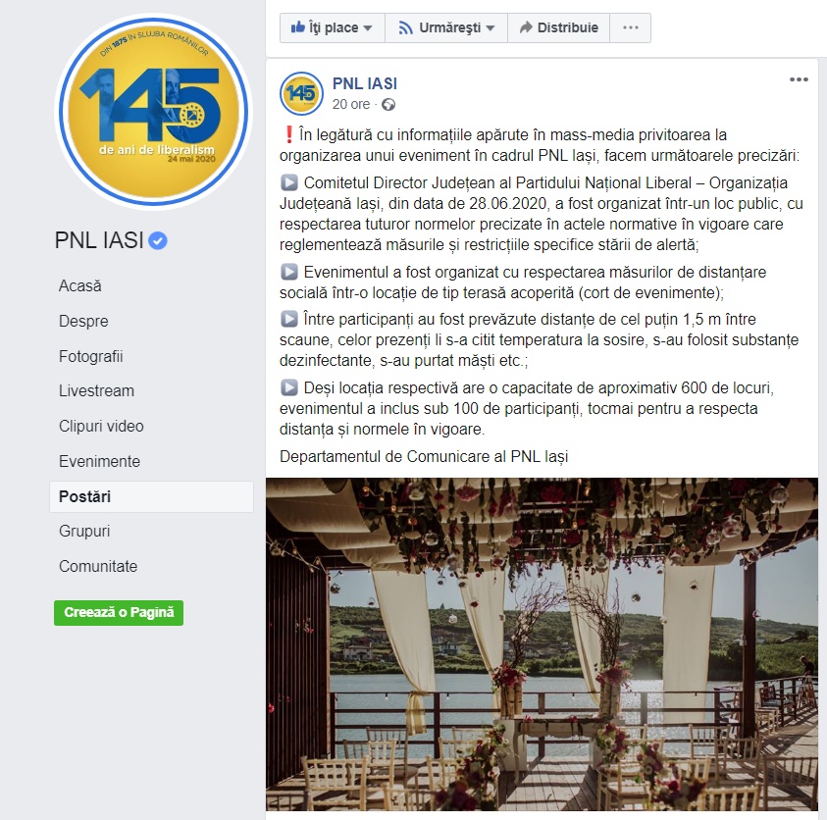The height and width of the screenshot is (820, 827).
Task: Expand the Îți place dropdown arrow
Action: 368,27
